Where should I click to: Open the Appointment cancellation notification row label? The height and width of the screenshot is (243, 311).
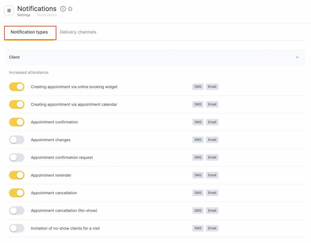coord(54,193)
